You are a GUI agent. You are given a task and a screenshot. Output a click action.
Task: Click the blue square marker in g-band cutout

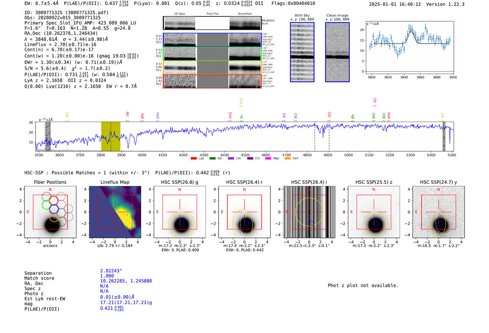click(x=182, y=223)
